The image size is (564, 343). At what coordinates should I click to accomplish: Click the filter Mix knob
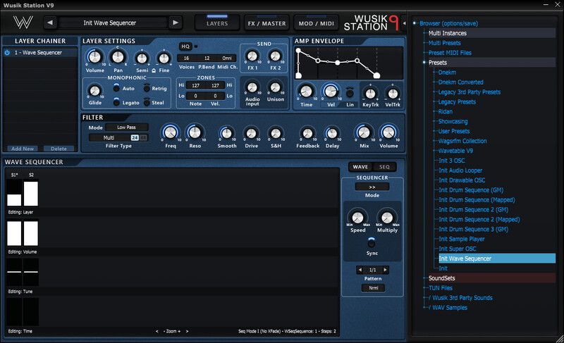(364, 132)
